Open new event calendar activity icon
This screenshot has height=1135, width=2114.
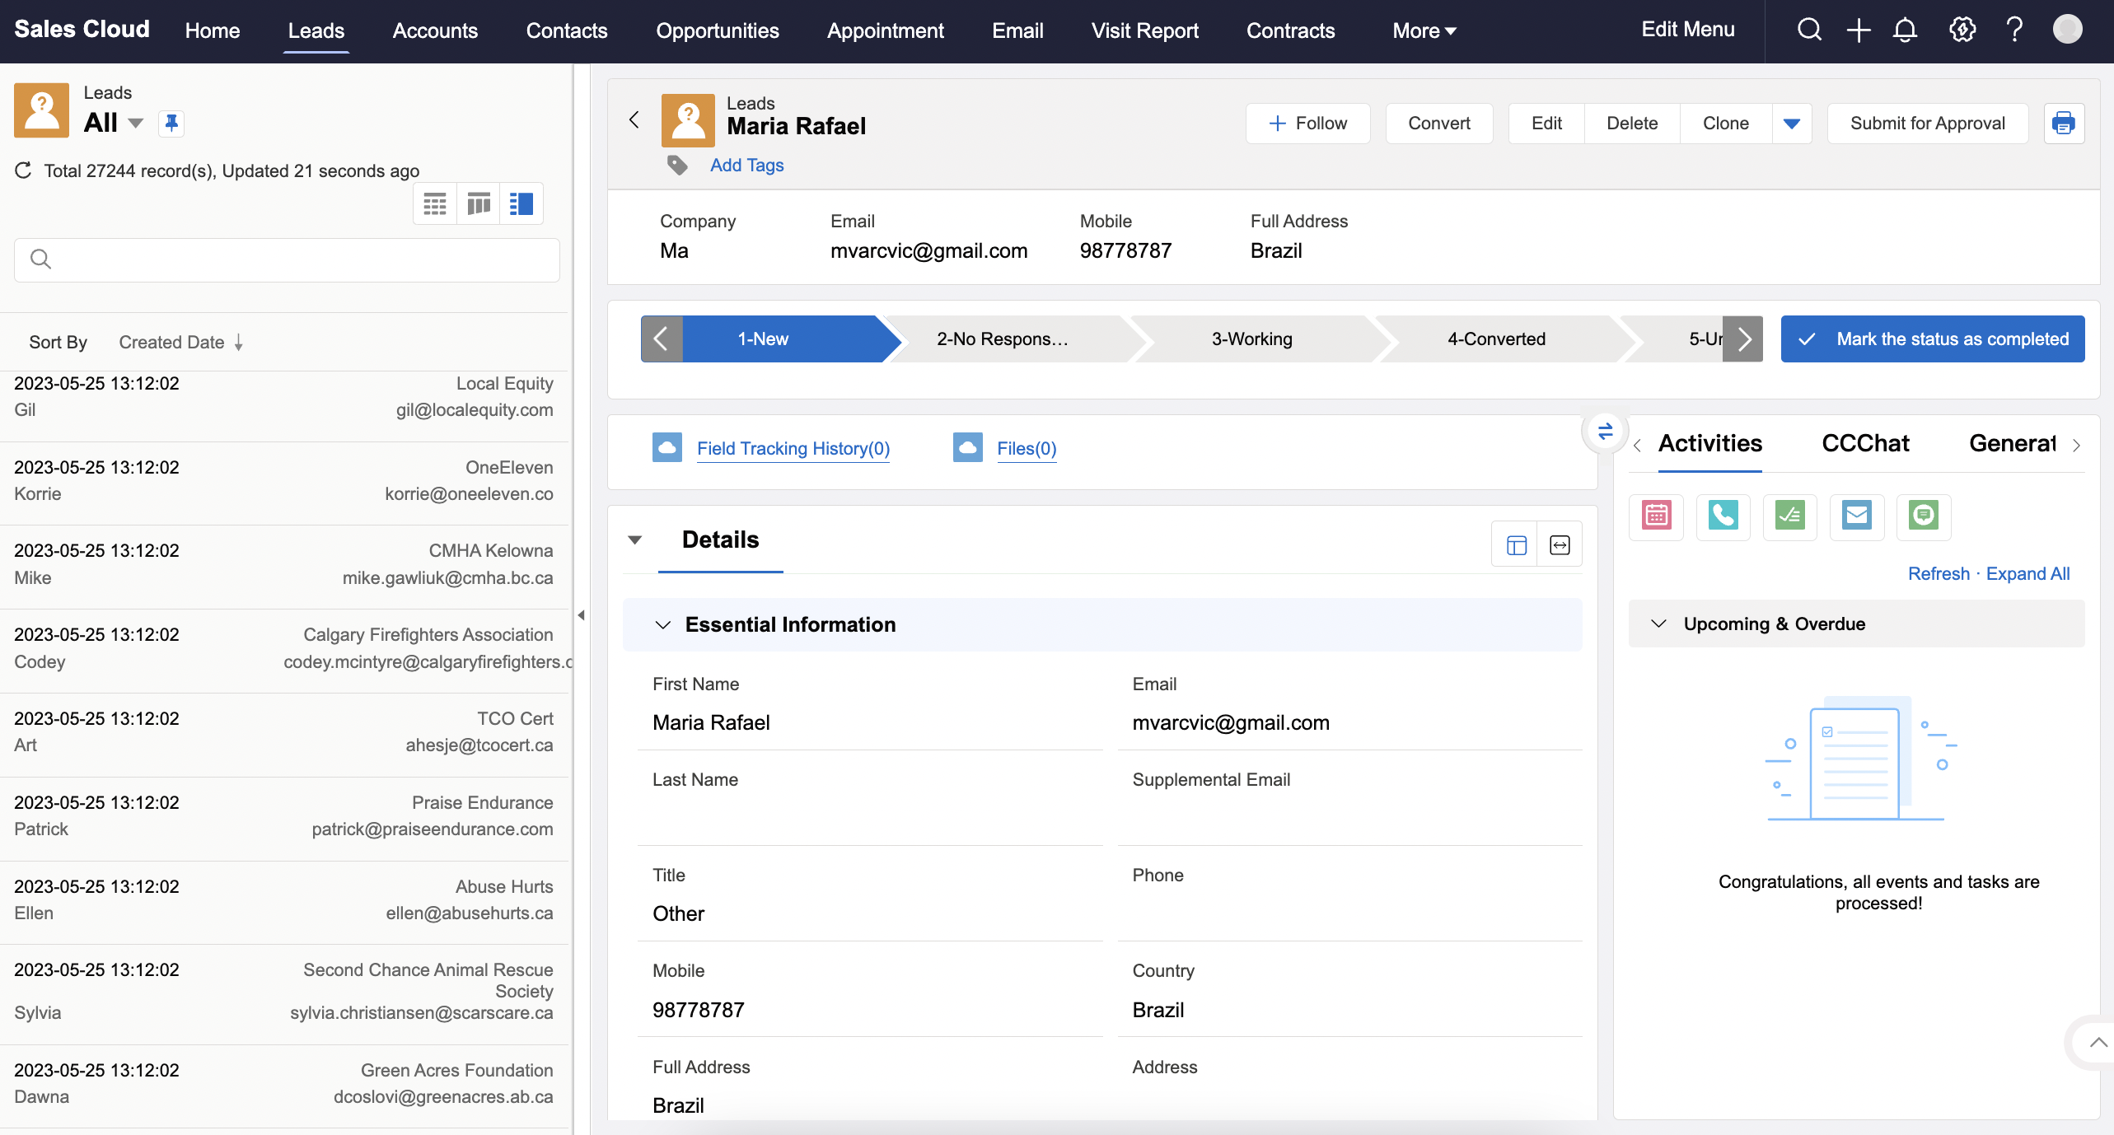(x=1656, y=516)
